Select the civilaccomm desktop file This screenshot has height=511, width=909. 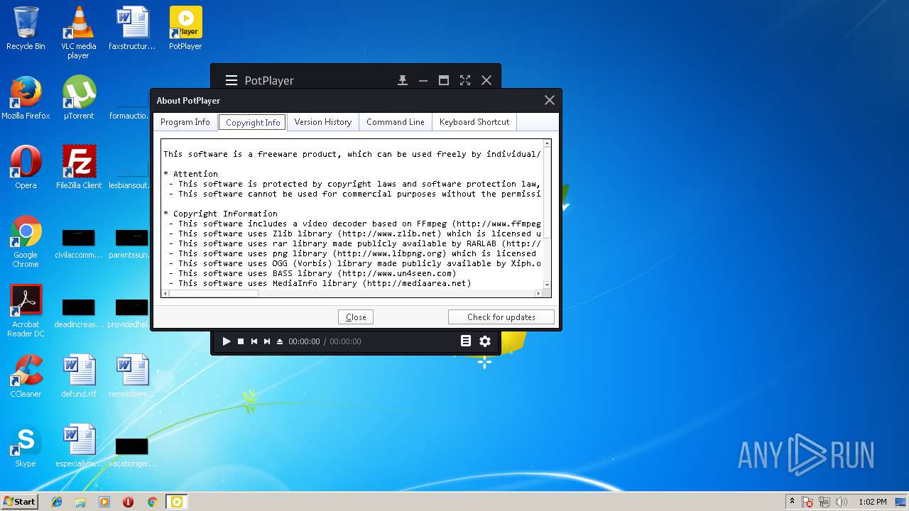[79, 243]
